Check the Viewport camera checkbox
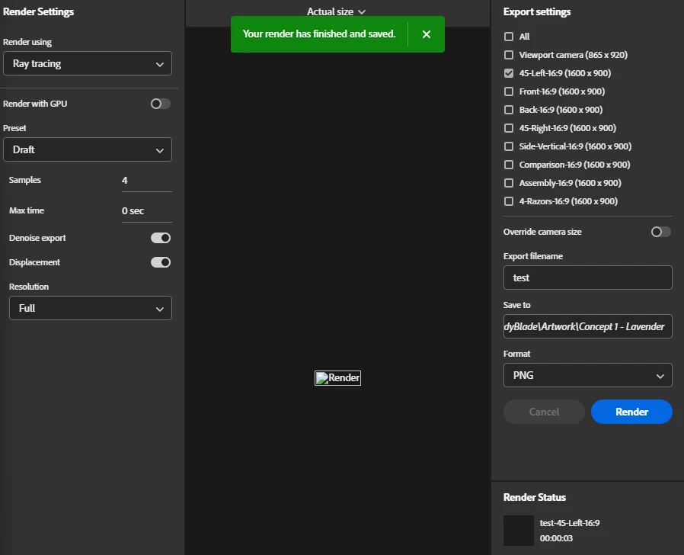Image resolution: width=684 pixels, height=555 pixels. [509, 55]
